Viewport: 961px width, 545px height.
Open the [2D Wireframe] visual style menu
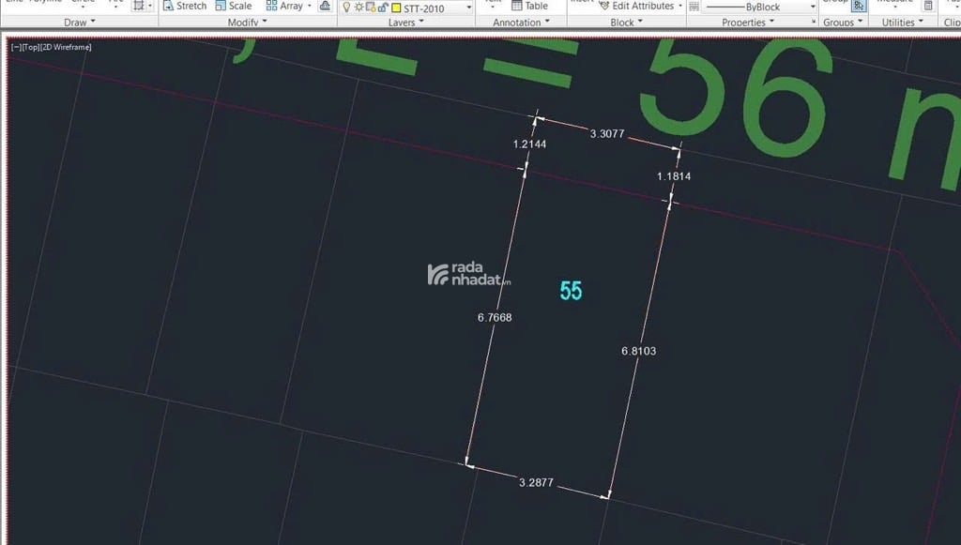[66, 46]
